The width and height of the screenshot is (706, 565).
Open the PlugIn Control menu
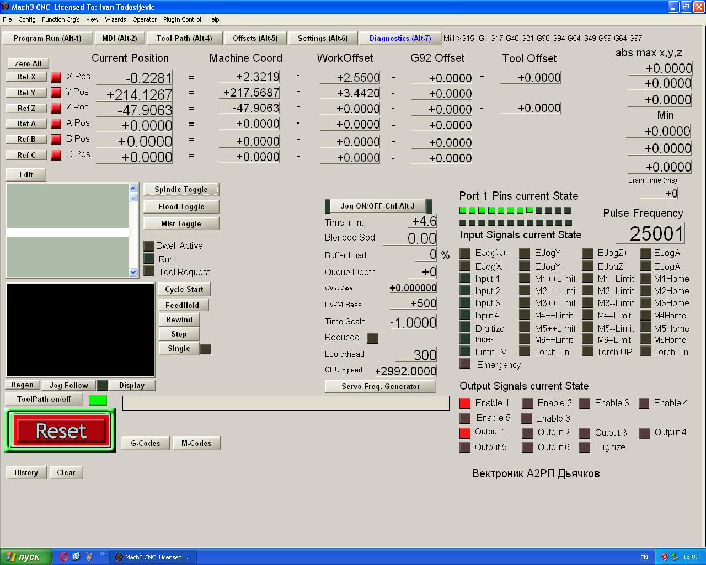182,19
